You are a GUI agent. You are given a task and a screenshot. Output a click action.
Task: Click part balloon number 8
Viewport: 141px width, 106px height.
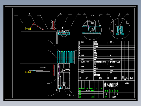101,14
